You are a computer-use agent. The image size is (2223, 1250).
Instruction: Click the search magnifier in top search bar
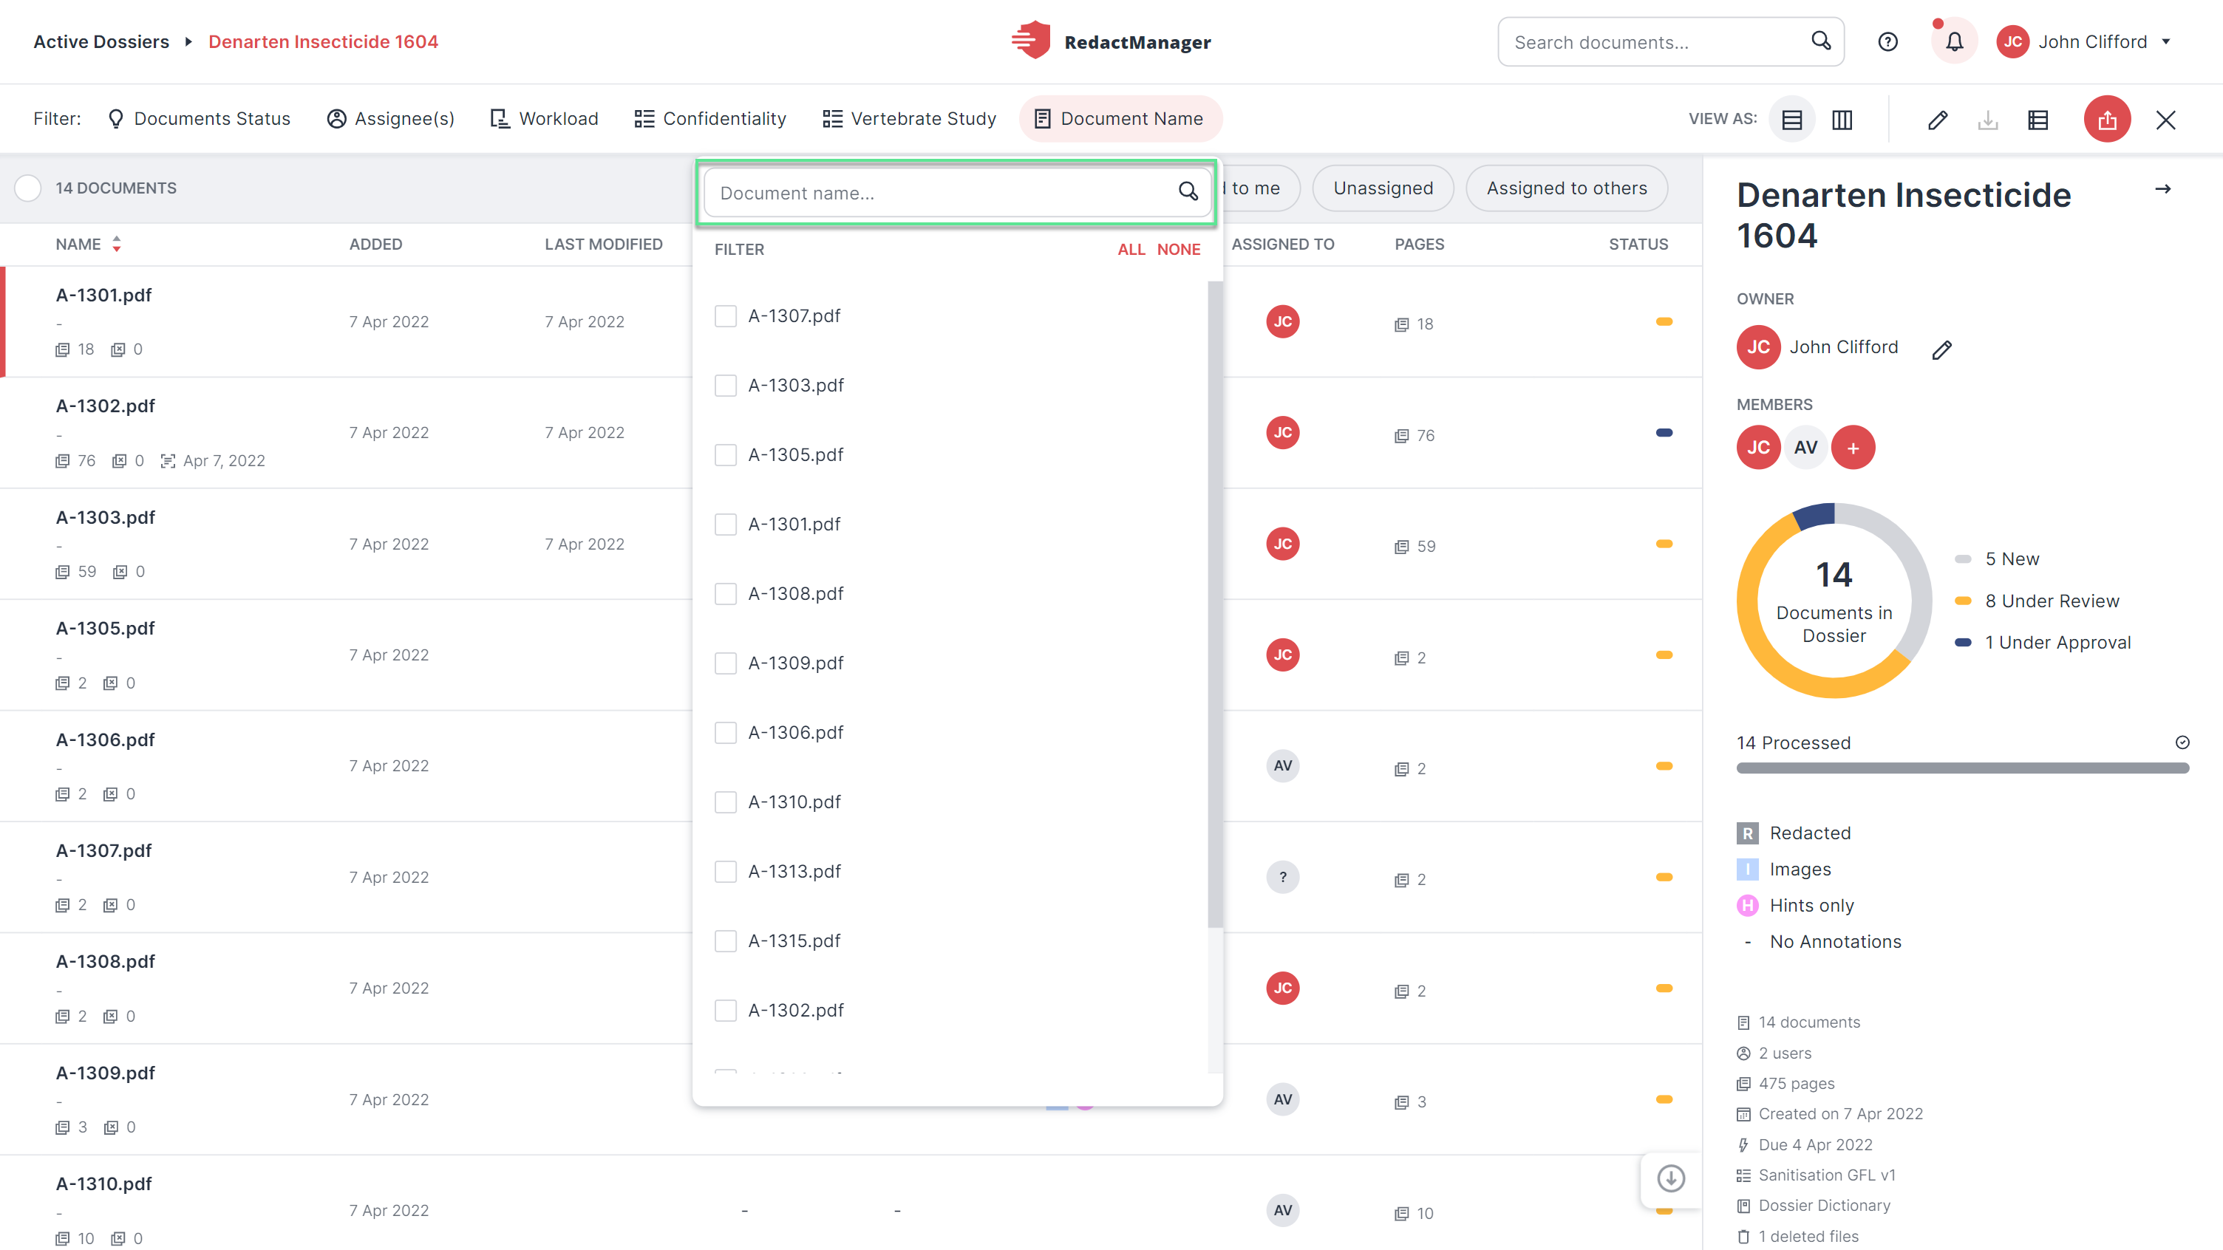point(1820,41)
